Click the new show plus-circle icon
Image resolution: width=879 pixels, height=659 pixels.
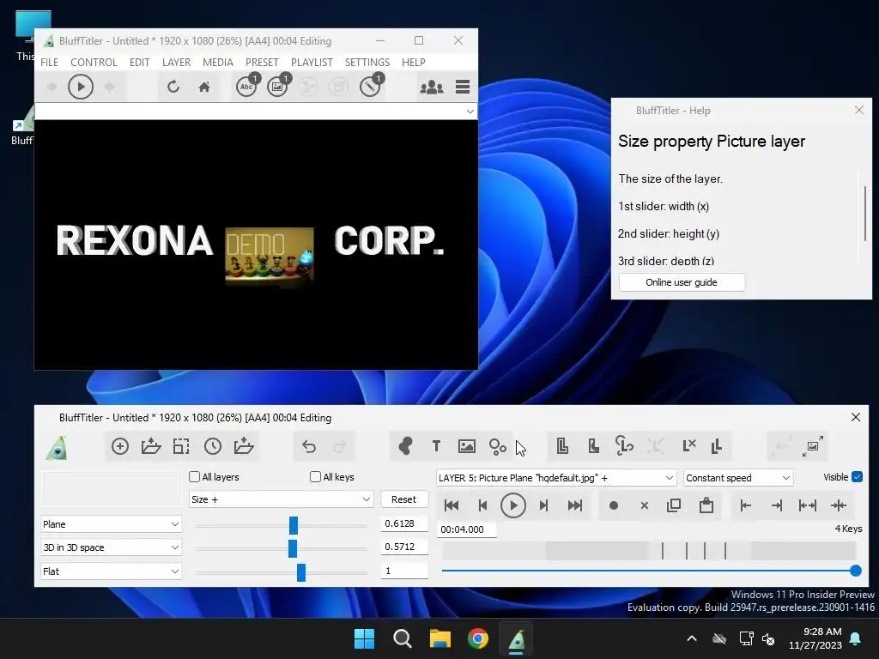(120, 446)
